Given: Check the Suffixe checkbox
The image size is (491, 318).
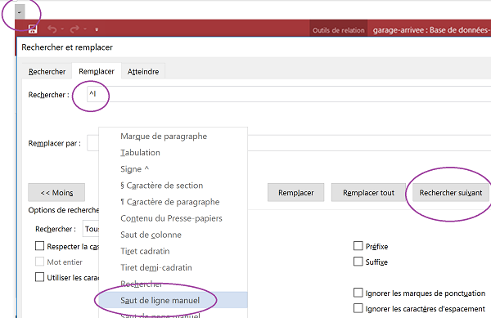Looking at the screenshot, I should pyautogui.click(x=358, y=262).
